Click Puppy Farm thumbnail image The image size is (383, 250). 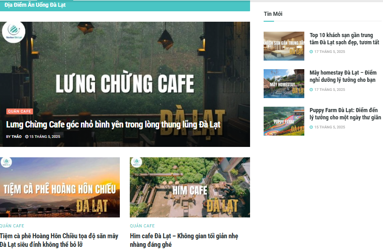[284, 121]
